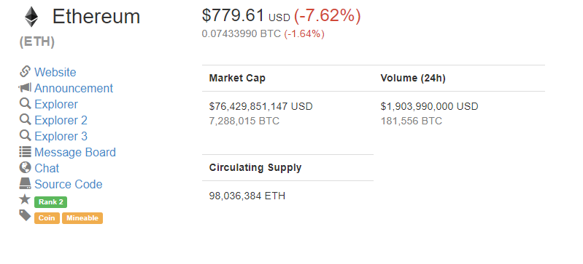Open the Announcement link
Image resolution: width=583 pixels, height=264 pixels.
coord(74,88)
